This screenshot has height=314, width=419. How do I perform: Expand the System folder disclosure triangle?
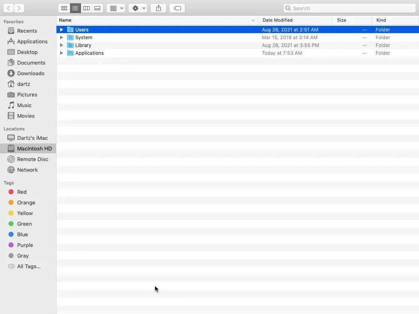click(x=61, y=37)
